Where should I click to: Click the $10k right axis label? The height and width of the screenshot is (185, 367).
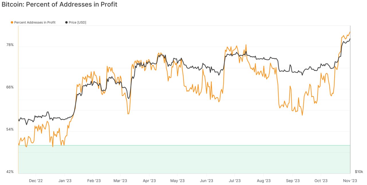[x=359, y=172]
